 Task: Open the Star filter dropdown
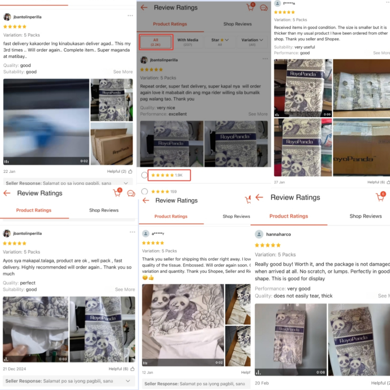(x=220, y=42)
